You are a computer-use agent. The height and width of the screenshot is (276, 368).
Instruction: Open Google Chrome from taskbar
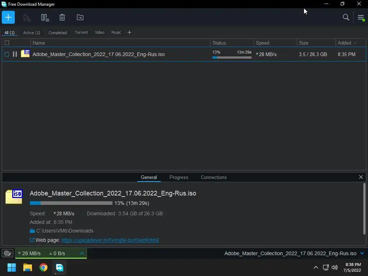pos(43,267)
